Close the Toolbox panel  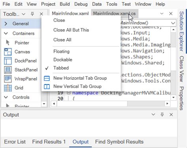[41, 14]
